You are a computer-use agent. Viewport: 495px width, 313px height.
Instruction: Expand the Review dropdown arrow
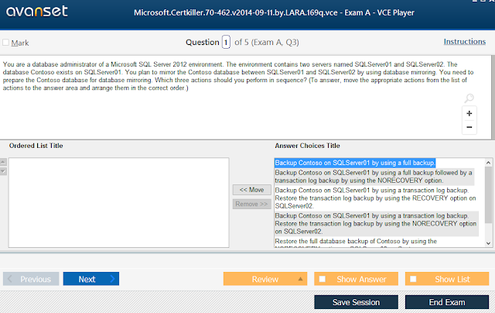click(x=300, y=279)
